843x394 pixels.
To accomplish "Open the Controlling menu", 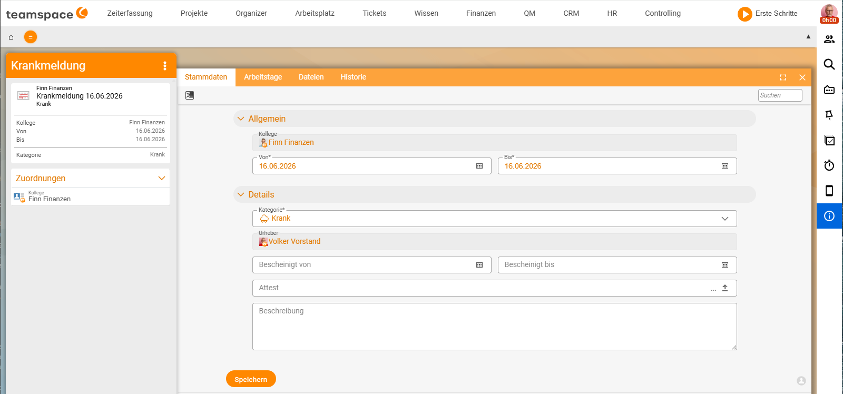I will [x=663, y=13].
